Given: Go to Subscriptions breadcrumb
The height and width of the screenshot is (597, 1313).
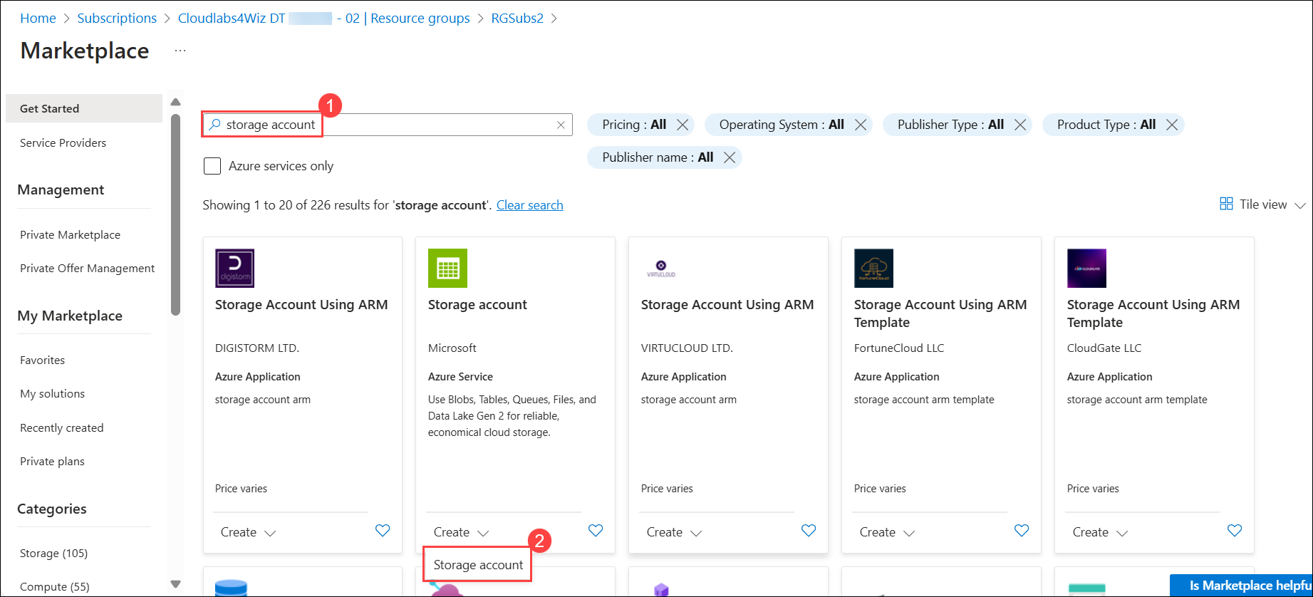Looking at the screenshot, I should [x=117, y=19].
